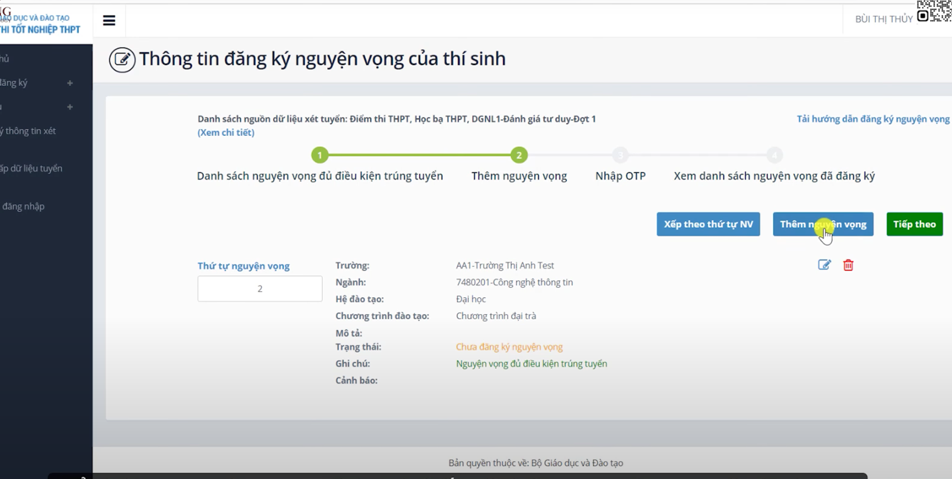Expand the đăng ký sidebar menu
Viewport: 952px width, 479px height.
tap(70, 83)
